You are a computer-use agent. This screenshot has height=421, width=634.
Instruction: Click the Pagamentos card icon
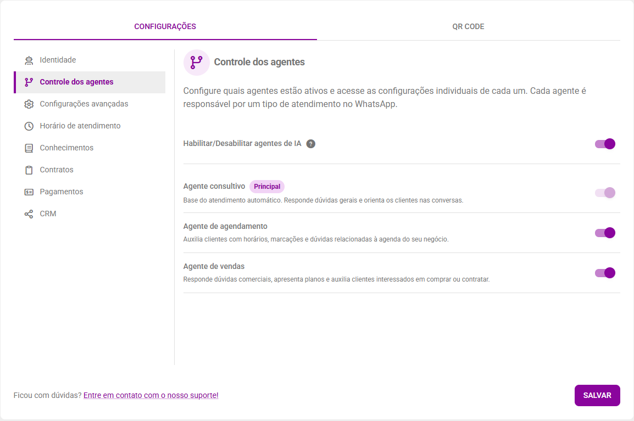[29, 192]
